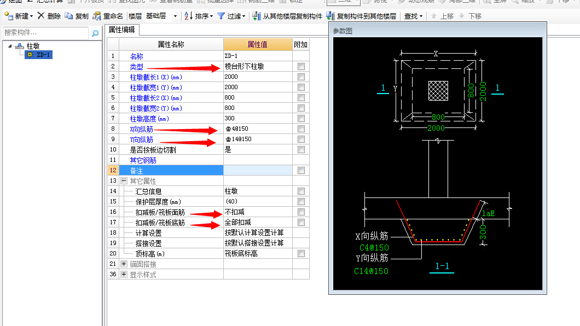Expand the 锚固搭接 group
Viewport: 580px width, 326px height.
(124, 264)
